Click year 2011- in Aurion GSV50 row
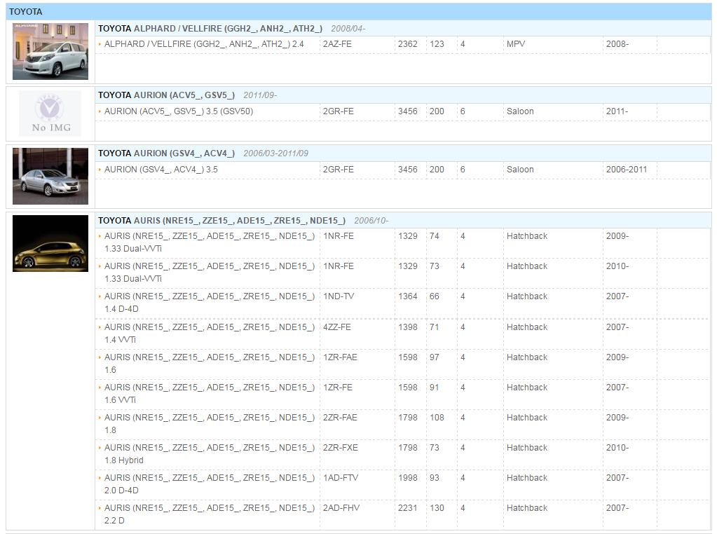The height and width of the screenshot is (534, 717). pos(617,111)
